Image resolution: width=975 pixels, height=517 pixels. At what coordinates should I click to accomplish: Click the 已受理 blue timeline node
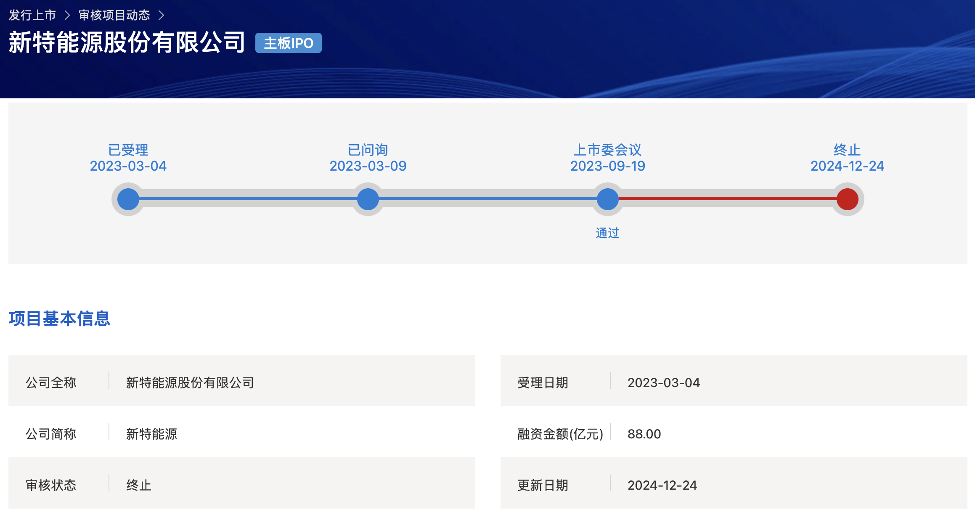click(x=128, y=199)
